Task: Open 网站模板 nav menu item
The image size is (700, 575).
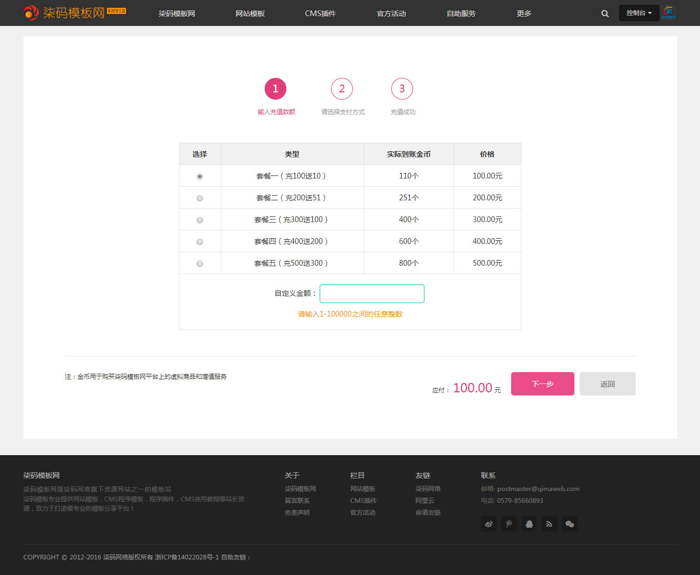Action: 250,13
